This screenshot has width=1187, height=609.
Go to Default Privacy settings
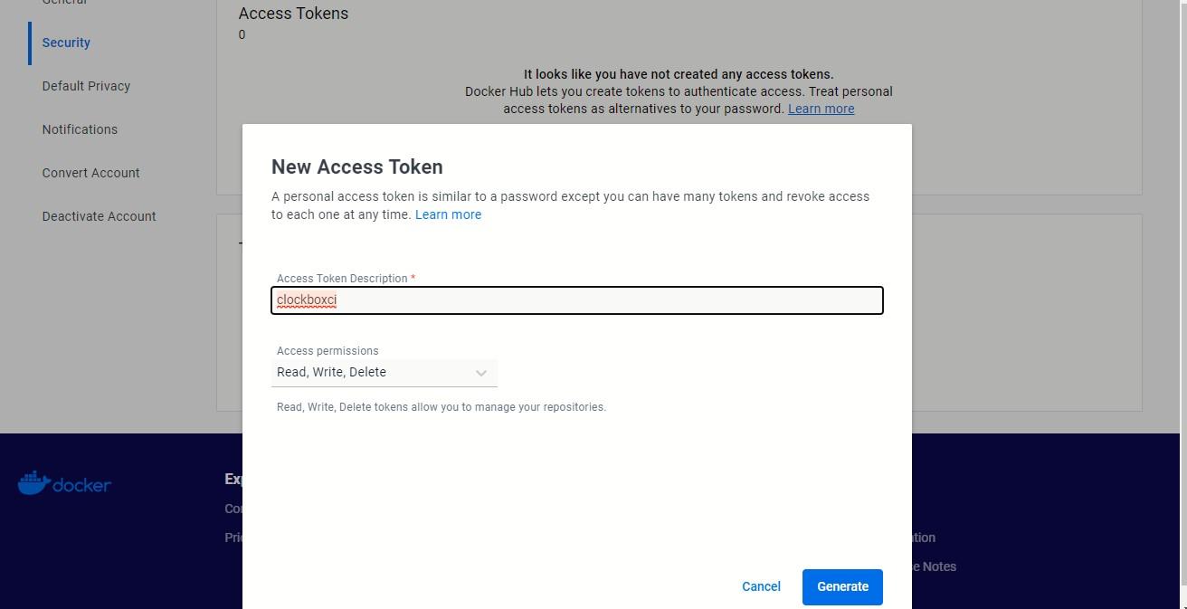86,86
